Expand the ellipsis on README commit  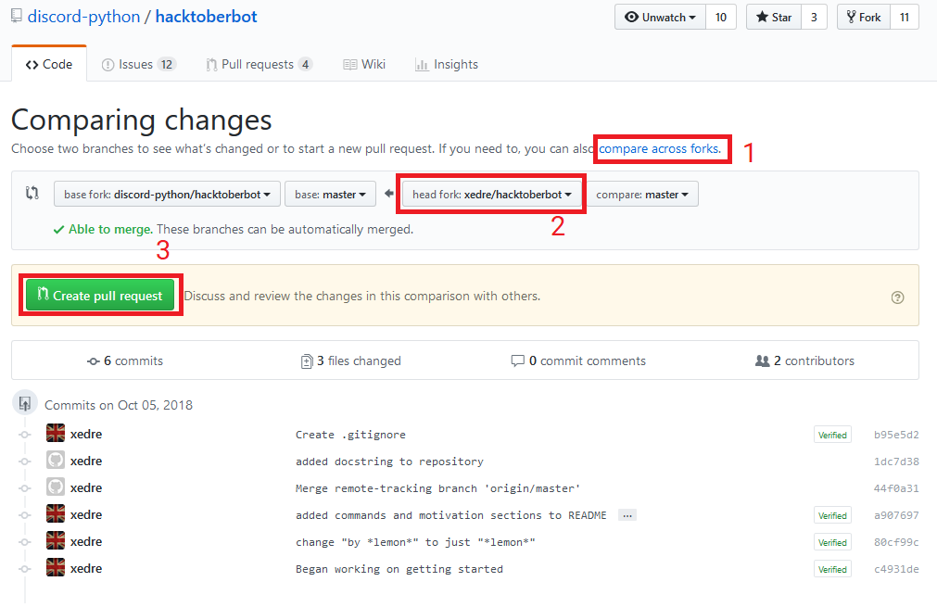click(x=627, y=515)
